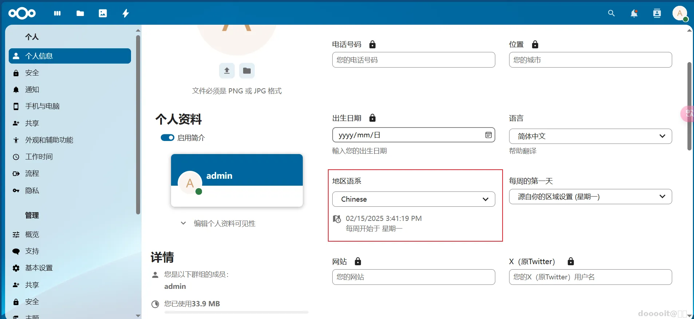694x319 pixels.
Task: Show notifications bell
Action: point(634,13)
